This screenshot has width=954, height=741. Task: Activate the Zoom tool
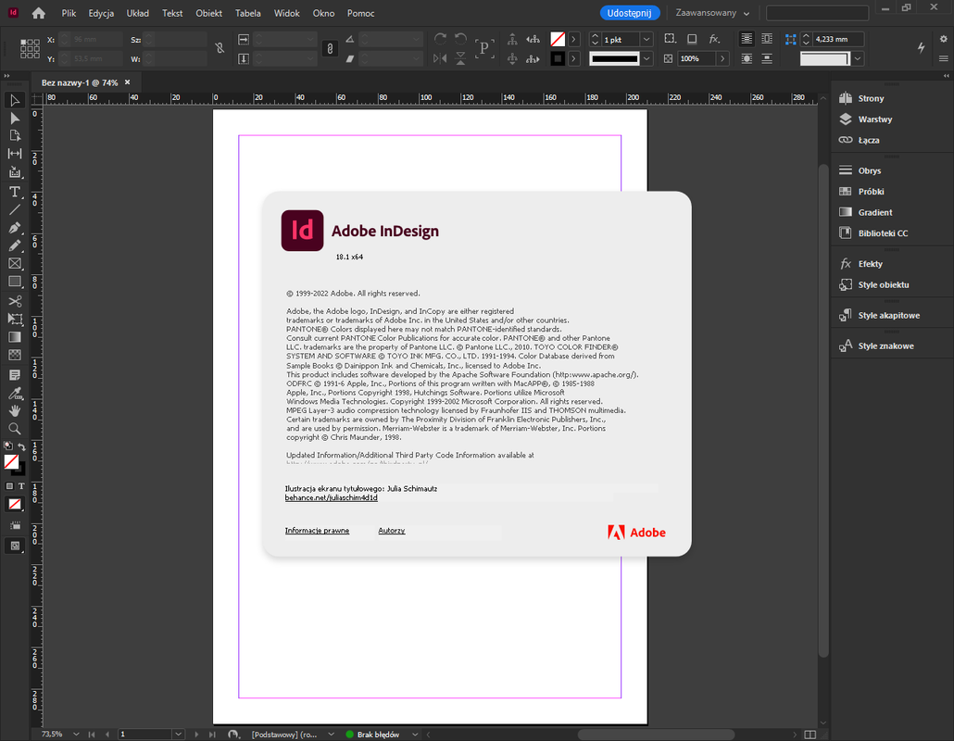click(x=15, y=428)
